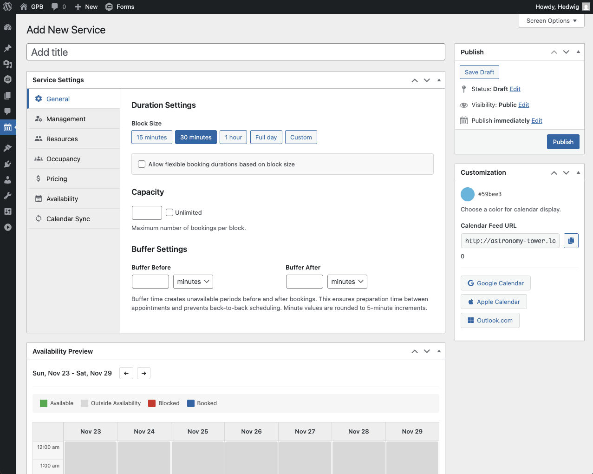Go to the previous week arrow
593x474 pixels.
point(126,373)
